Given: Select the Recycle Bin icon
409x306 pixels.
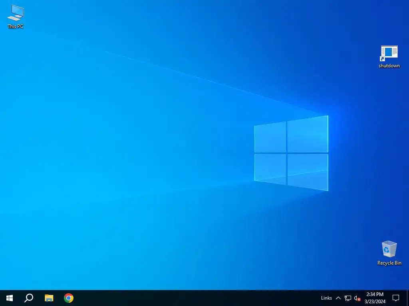Looking at the screenshot, I should click(389, 253).
